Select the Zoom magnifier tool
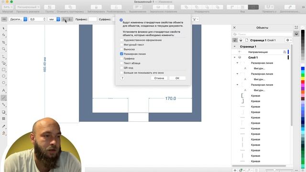306x172 pixels. pyautogui.click(x=4, y=49)
